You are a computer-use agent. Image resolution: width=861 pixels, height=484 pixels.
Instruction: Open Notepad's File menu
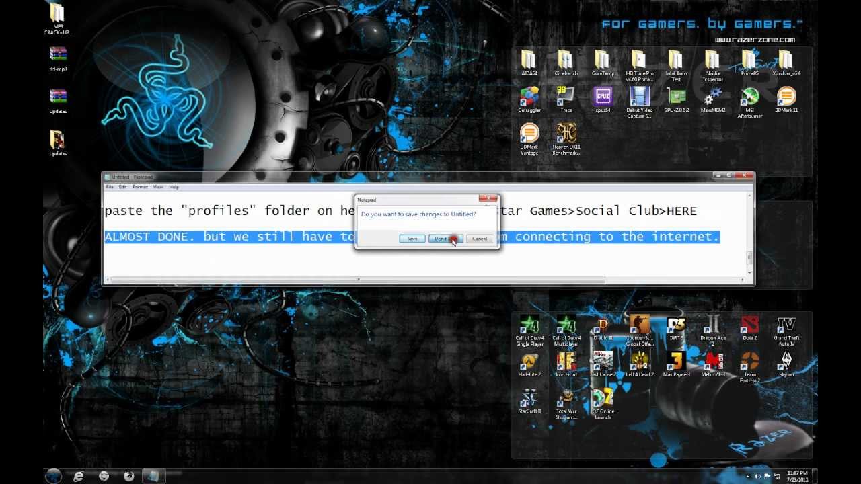pos(109,187)
